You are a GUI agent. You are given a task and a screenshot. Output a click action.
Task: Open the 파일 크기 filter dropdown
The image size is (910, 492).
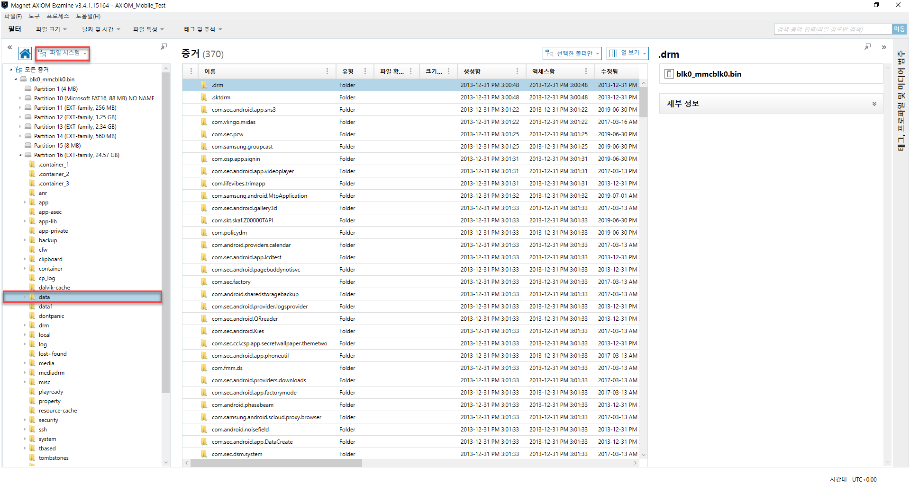(x=51, y=29)
